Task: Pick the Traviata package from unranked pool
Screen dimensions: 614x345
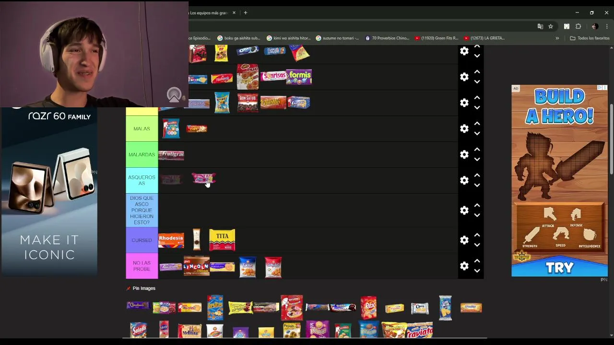Action: click(x=420, y=331)
